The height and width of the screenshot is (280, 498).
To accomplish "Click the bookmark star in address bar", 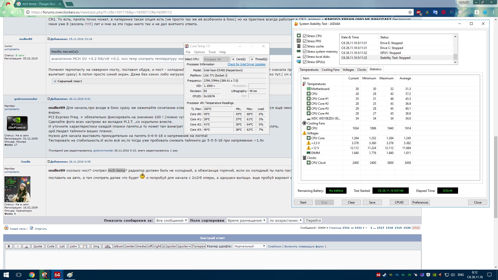I will pyautogui.click(x=410, y=12).
